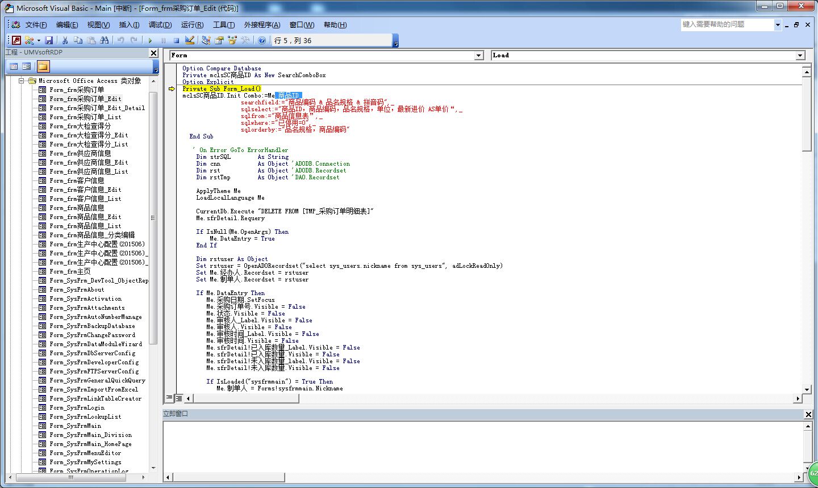Click the Find binoculars icon
This screenshot has width=818, height=488.
pos(104,40)
